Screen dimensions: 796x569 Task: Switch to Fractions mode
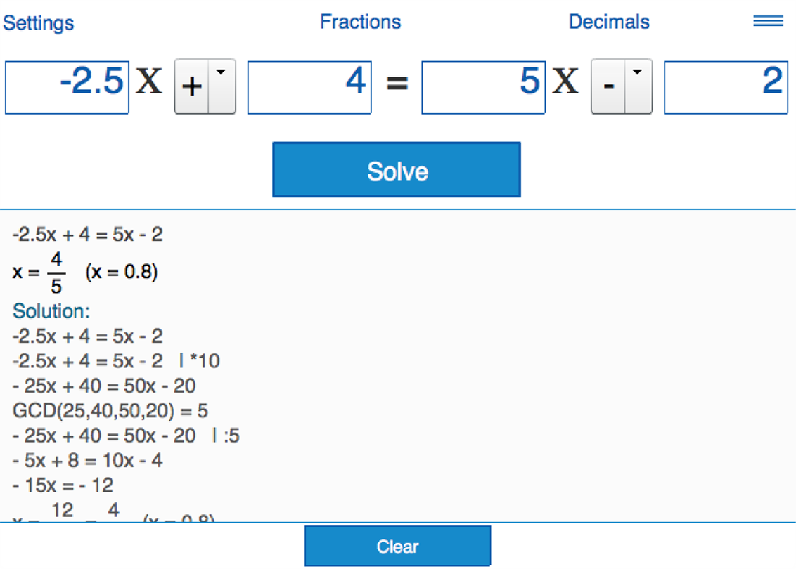coord(360,22)
